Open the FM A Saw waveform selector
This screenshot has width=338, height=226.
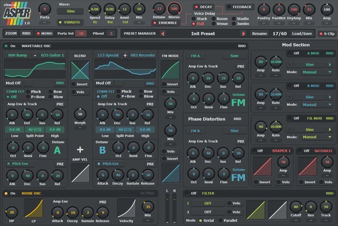tap(234, 56)
